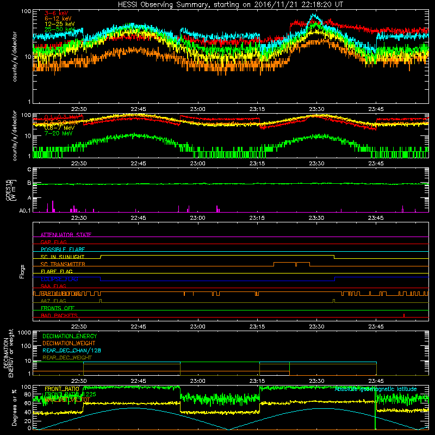Click the Flags axis label

[22, 271]
